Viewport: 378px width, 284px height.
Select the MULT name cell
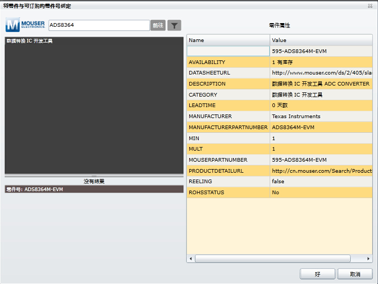228,149
